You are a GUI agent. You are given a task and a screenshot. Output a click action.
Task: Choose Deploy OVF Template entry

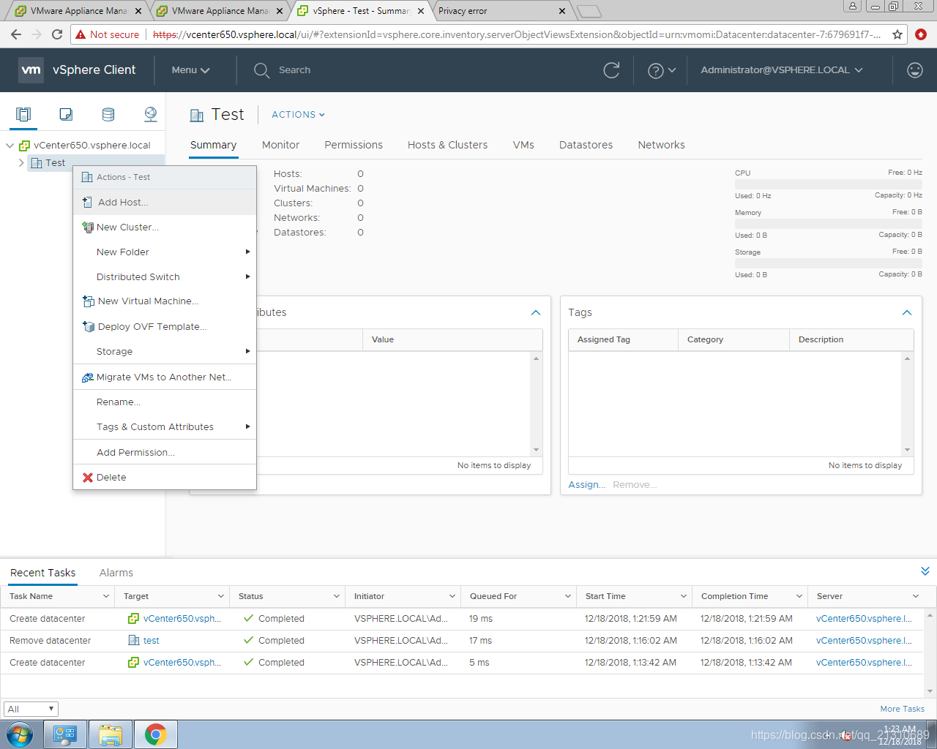165,327
